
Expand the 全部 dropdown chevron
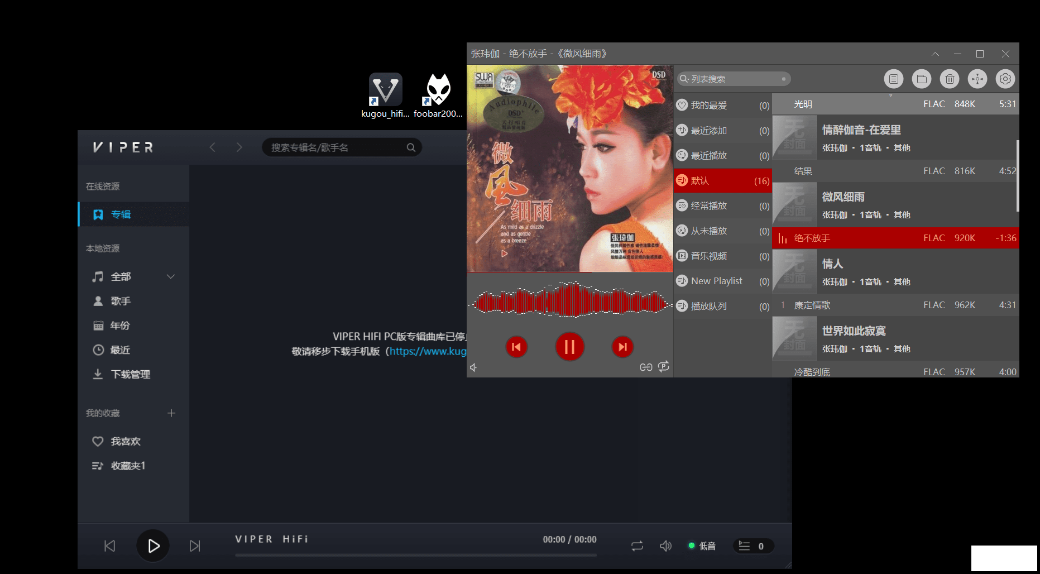pyautogui.click(x=171, y=276)
